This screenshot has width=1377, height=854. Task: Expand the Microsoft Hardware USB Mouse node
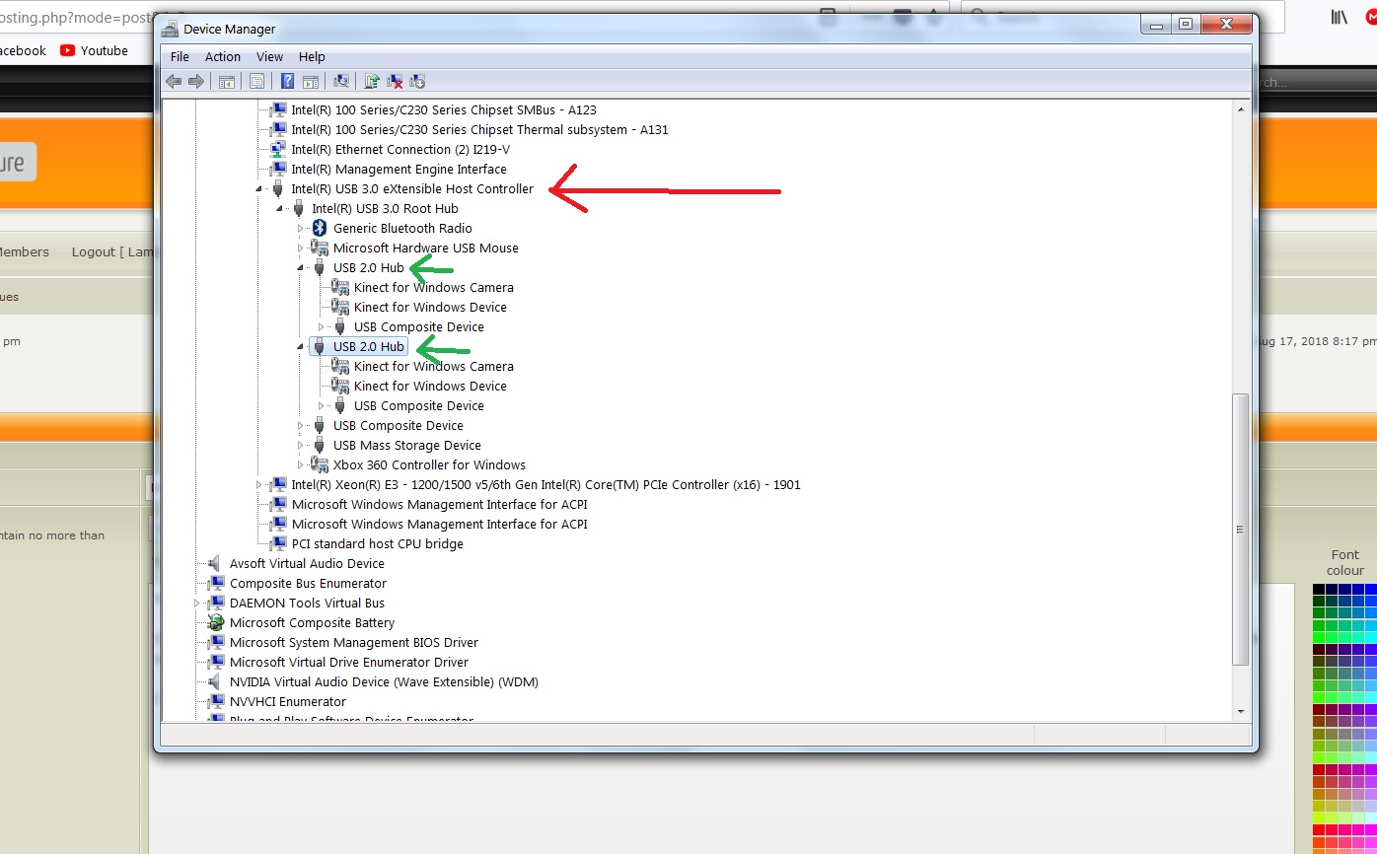coord(301,248)
